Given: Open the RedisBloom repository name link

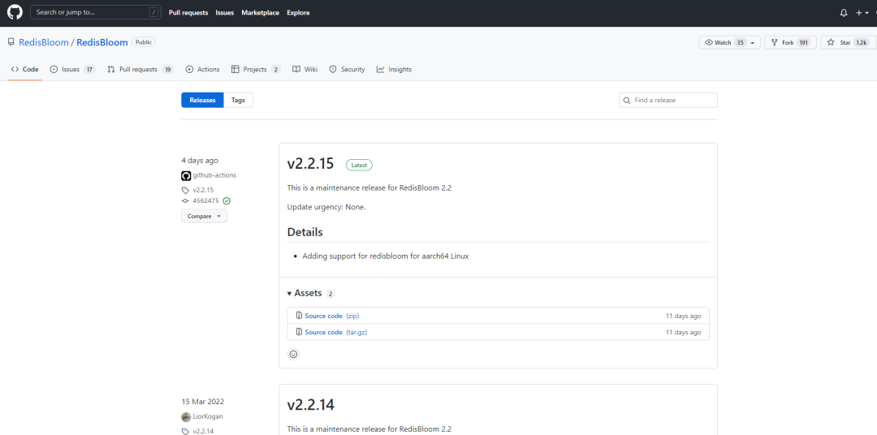Looking at the screenshot, I should tap(102, 42).
